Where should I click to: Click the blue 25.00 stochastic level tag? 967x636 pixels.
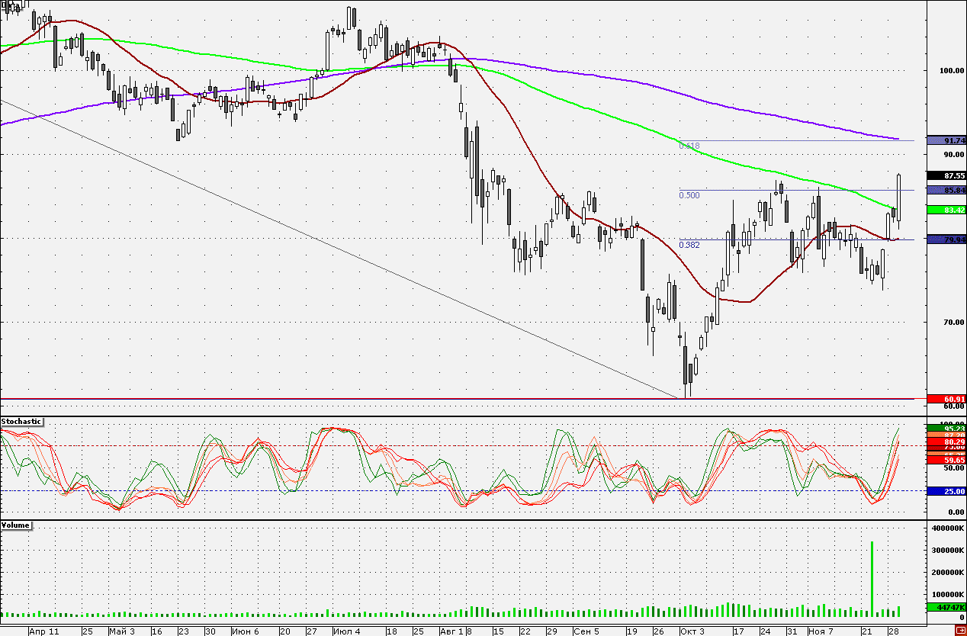946,492
